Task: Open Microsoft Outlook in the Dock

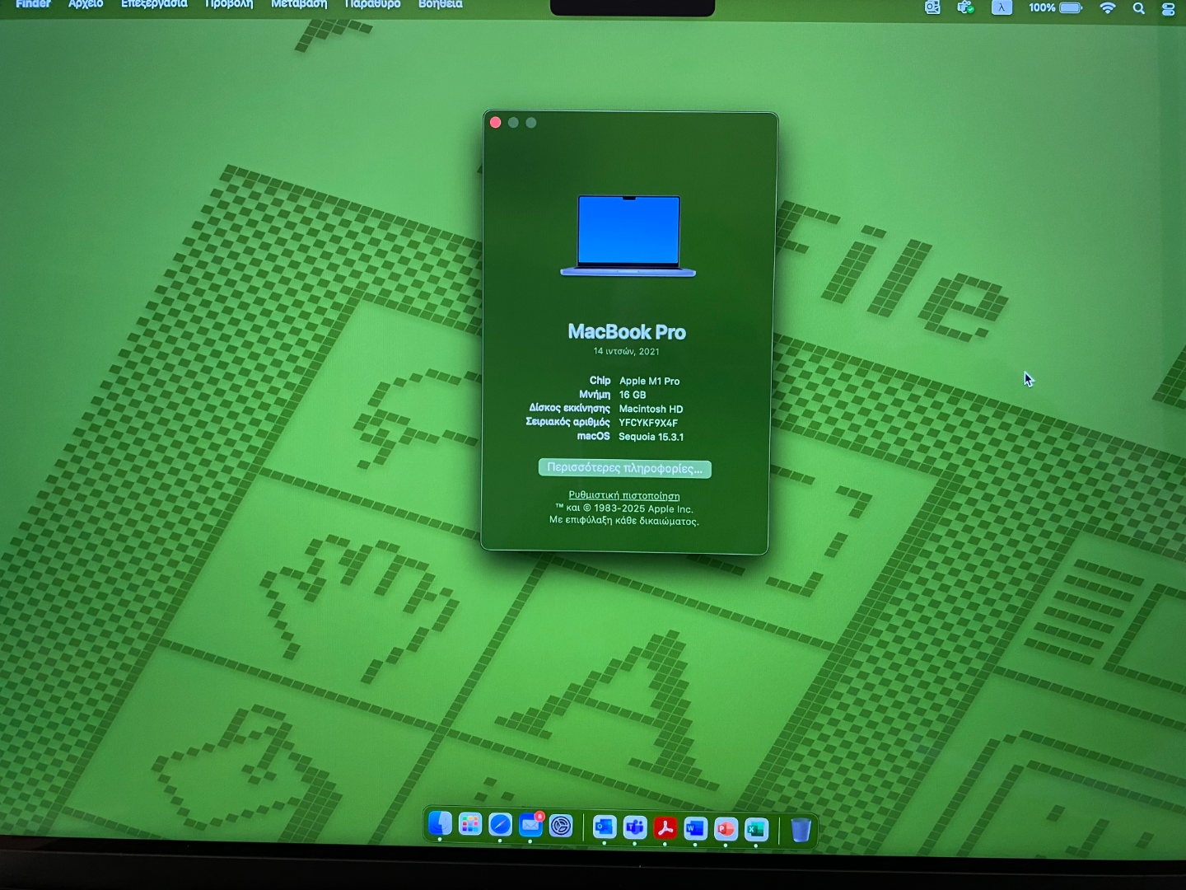Action: (605, 827)
